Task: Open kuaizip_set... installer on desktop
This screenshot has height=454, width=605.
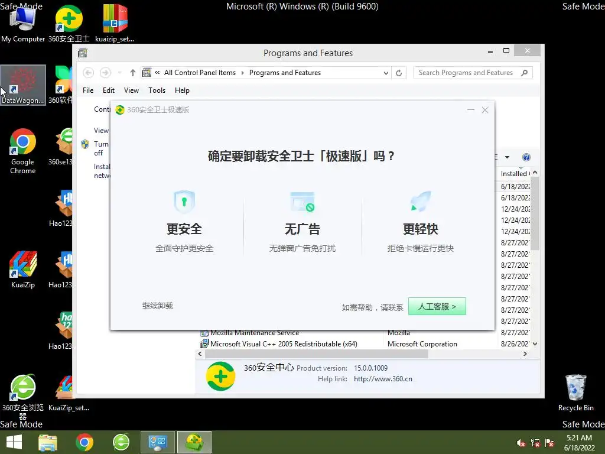Action: 115,23
